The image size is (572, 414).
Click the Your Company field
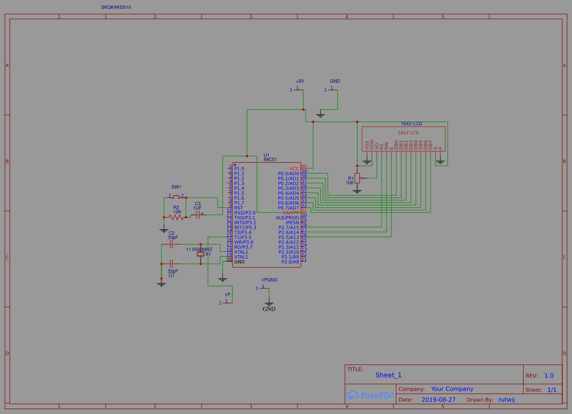452,389
